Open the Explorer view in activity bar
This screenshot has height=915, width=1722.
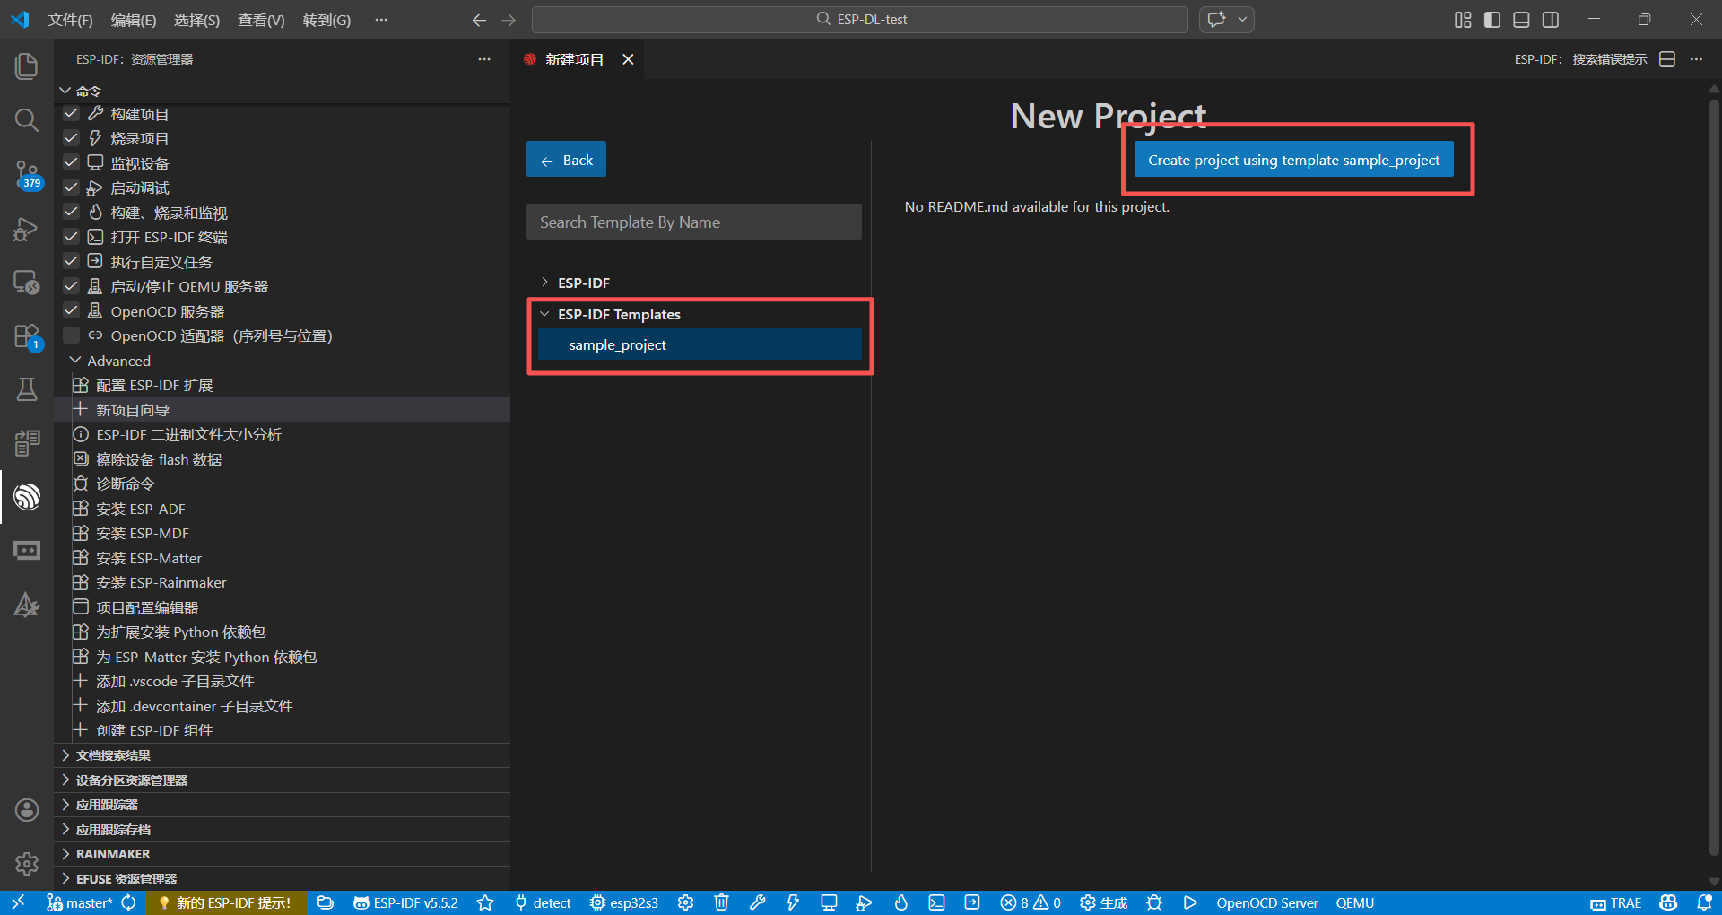[27, 65]
